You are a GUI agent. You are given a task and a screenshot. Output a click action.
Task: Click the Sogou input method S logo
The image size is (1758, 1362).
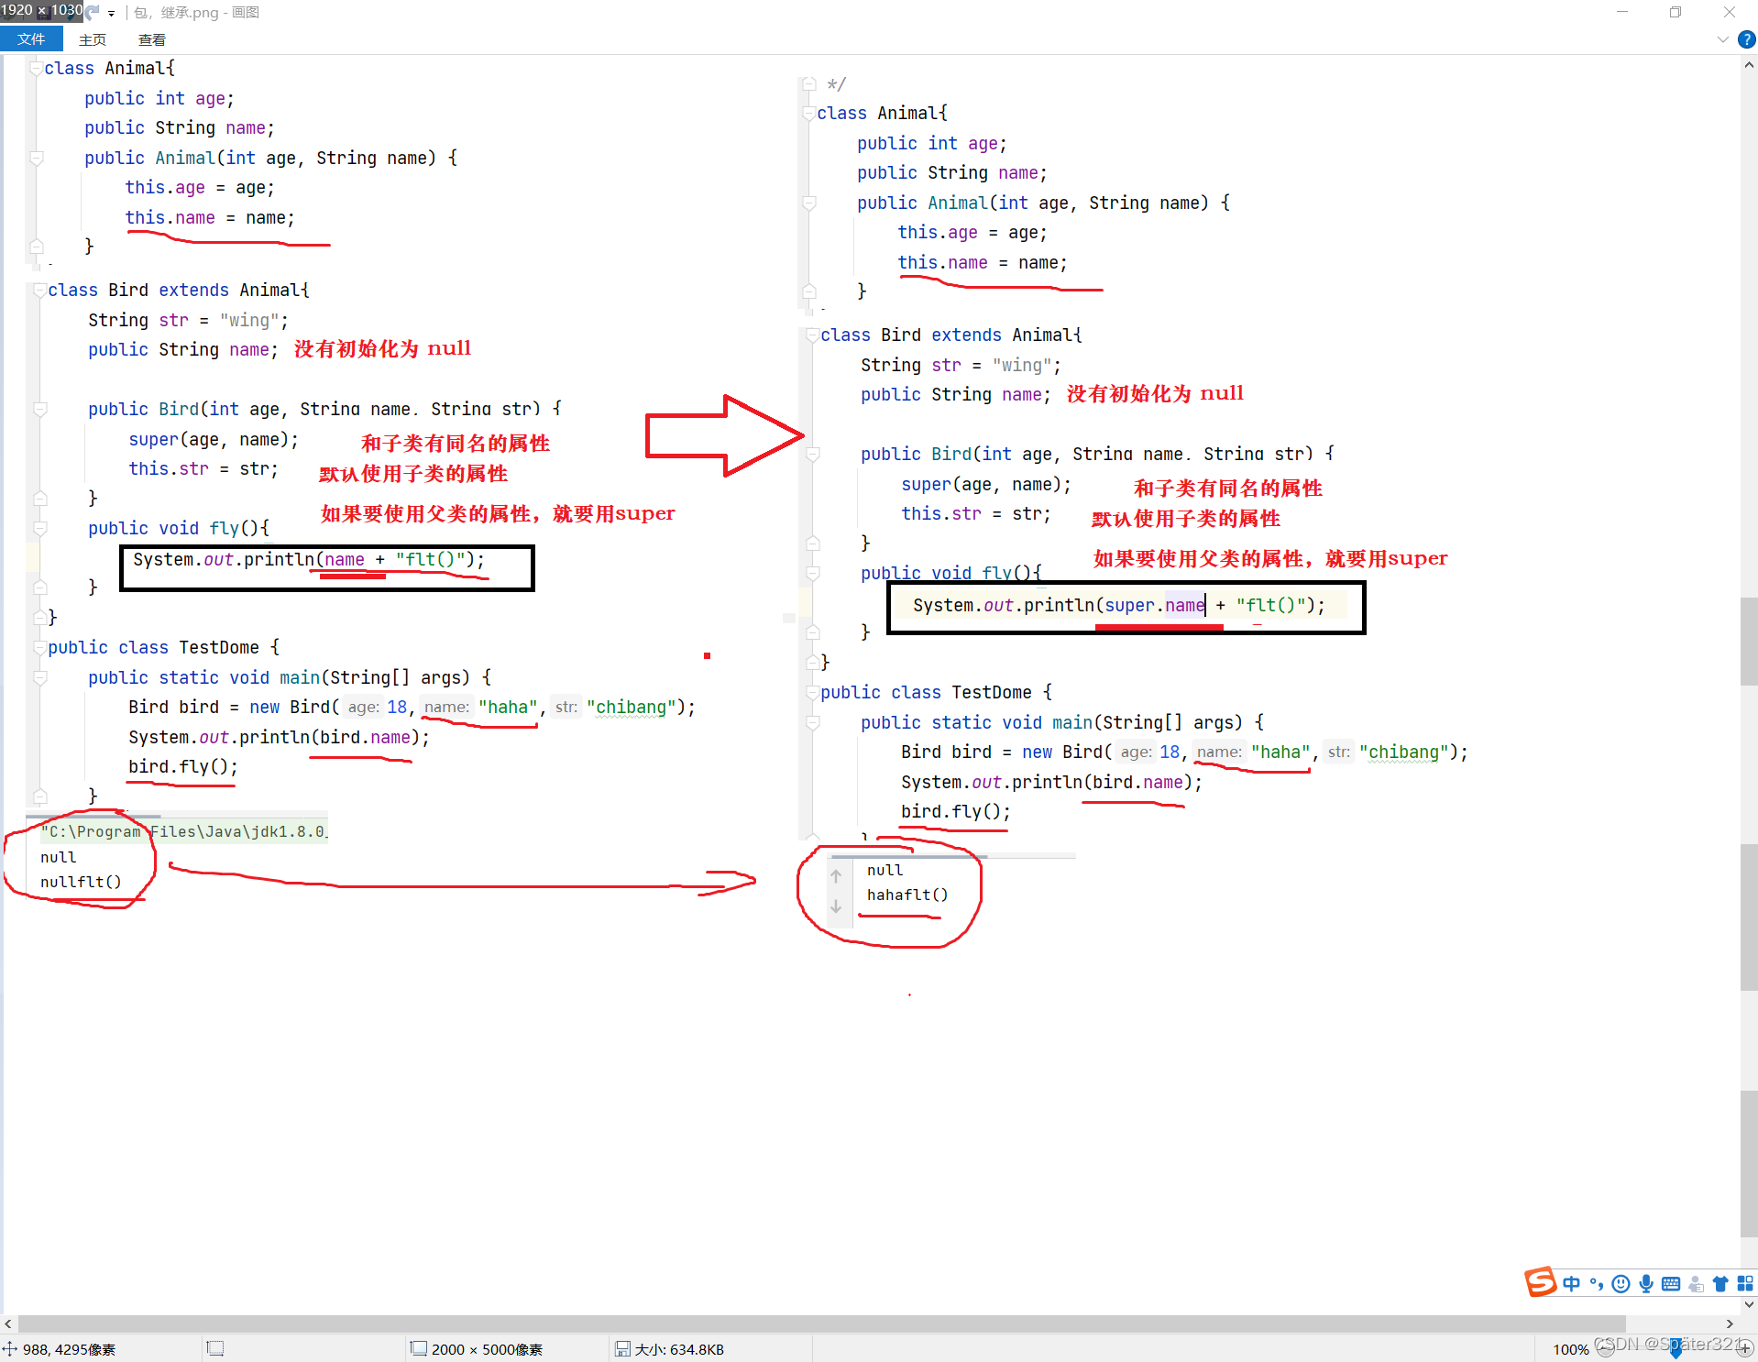point(1541,1282)
